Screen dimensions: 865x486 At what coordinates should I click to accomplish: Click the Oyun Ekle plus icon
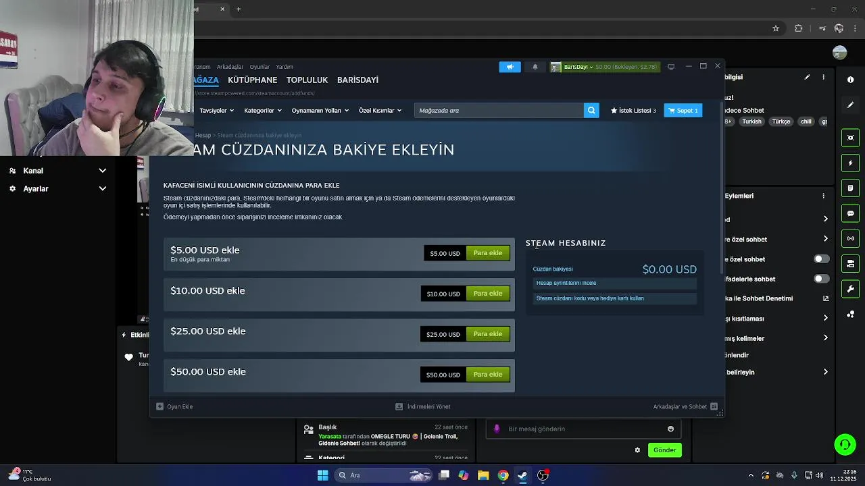coord(159,406)
